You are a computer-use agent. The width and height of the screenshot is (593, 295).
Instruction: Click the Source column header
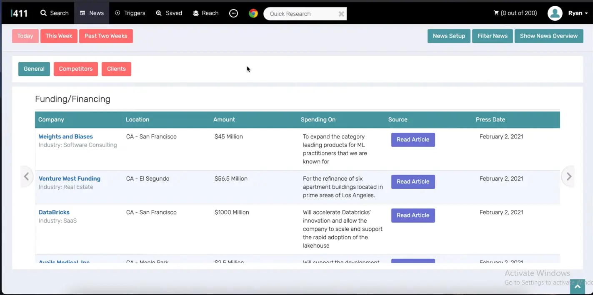(x=398, y=119)
